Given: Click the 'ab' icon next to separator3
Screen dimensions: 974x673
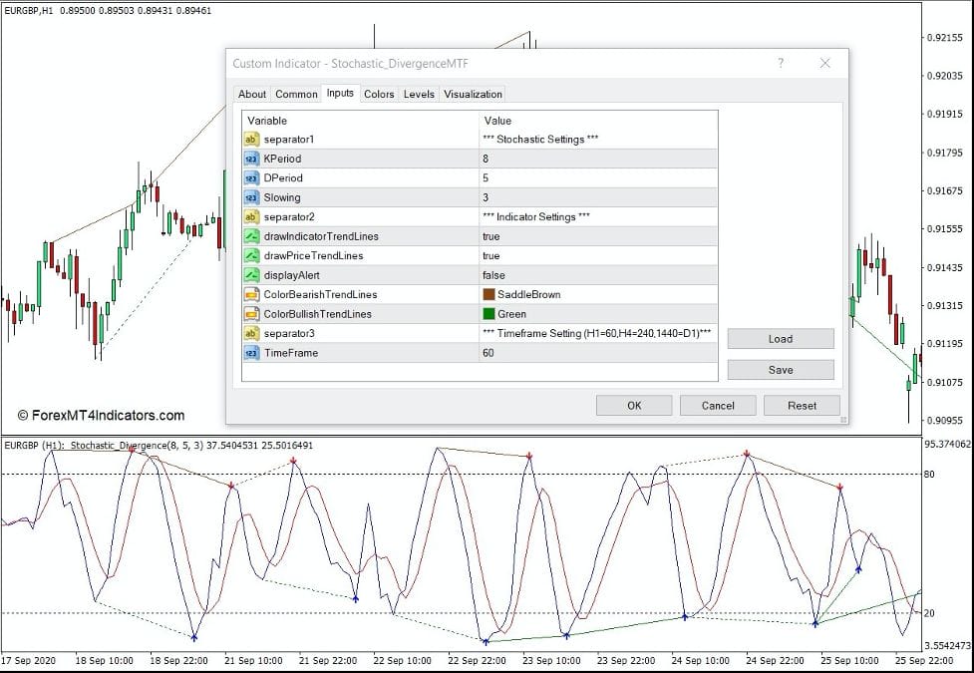Looking at the screenshot, I should pyautogui.click(x=251, y=333).
